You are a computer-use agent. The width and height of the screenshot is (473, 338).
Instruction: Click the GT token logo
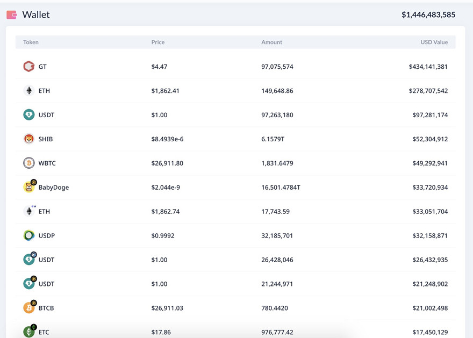[x=29, y=66]
